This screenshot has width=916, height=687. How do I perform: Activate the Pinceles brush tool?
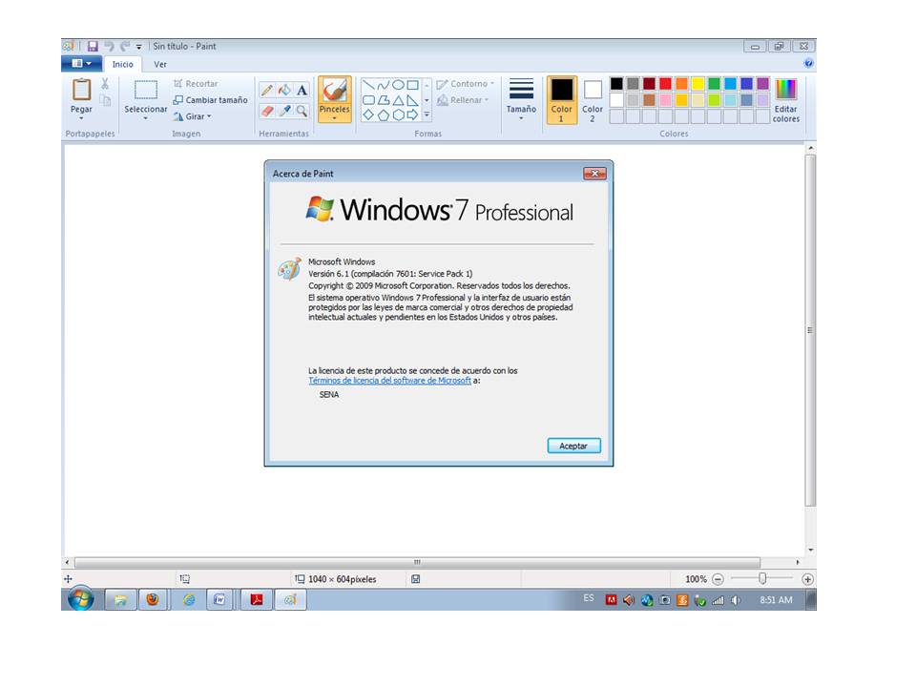coord(334,93)
